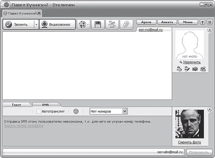
Task: Toggle the T text-format button near Меню
Action: pyautogui.click(x=203, y=22)
